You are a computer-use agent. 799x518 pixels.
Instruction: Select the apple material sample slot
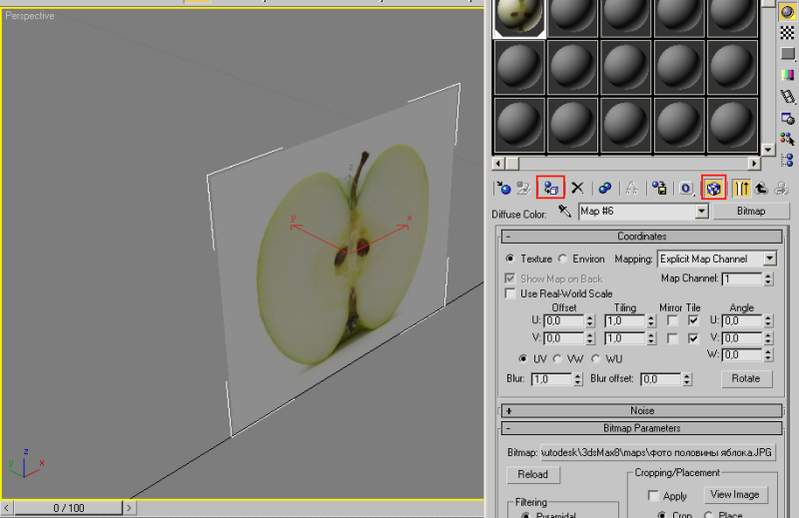[x=518, y=18]
